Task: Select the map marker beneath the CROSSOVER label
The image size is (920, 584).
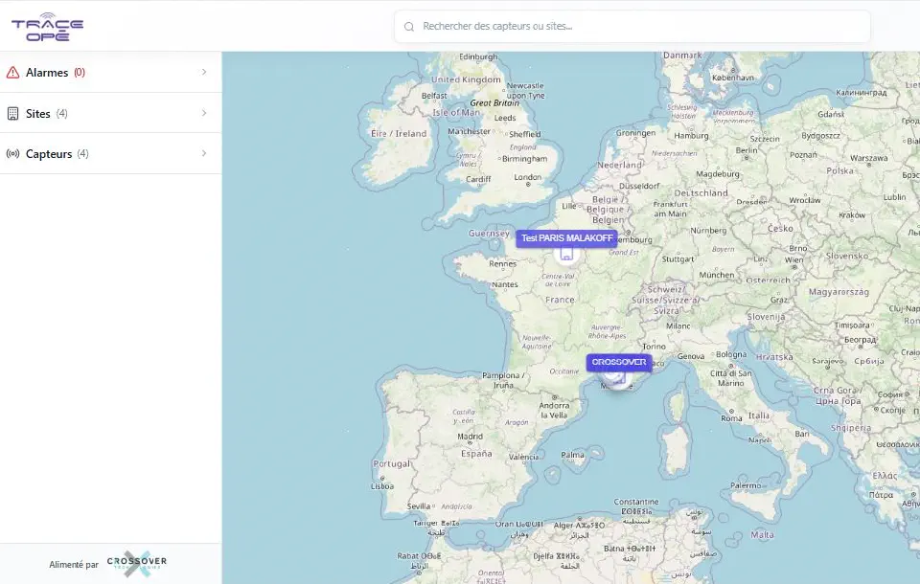Action: tap(618, 377)
